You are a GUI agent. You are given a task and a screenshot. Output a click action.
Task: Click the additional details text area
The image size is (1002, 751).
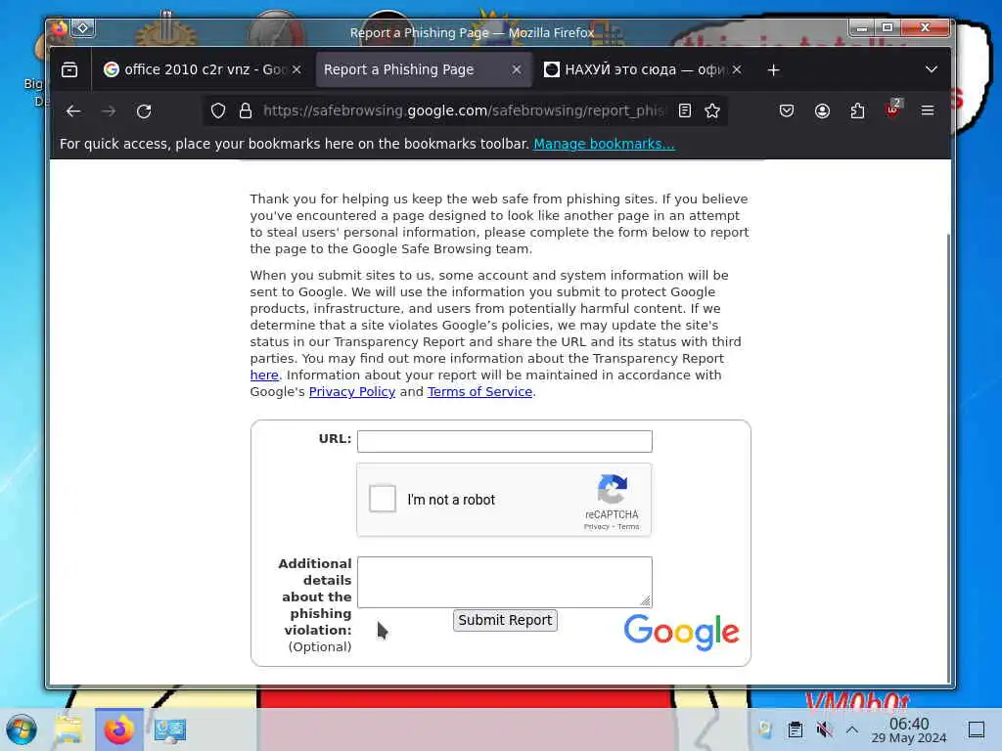[x=505, y=582]
